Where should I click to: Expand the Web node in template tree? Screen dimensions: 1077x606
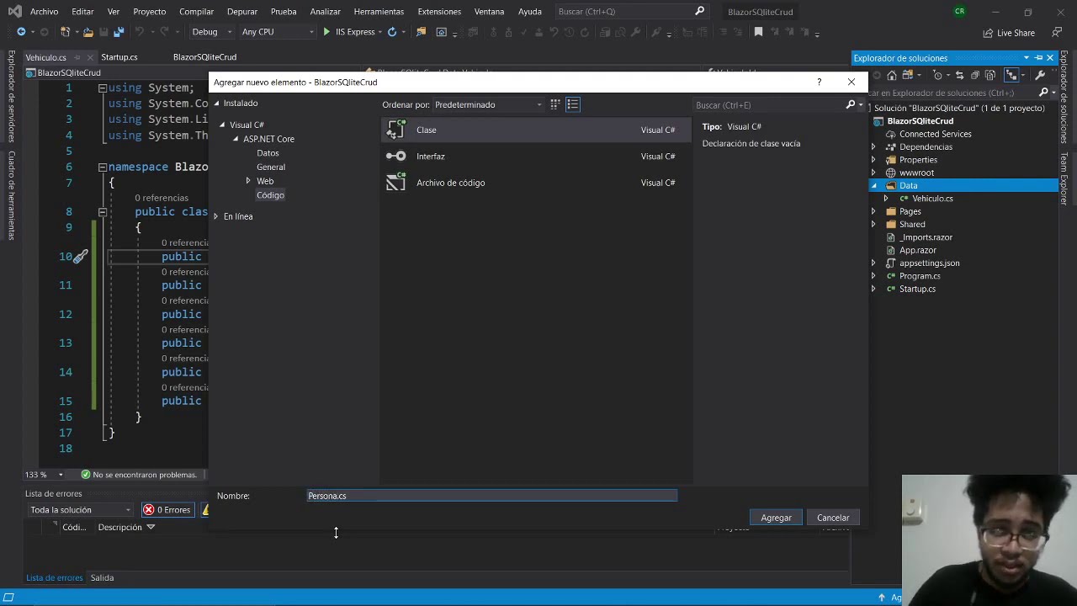(x=248, y=181)
